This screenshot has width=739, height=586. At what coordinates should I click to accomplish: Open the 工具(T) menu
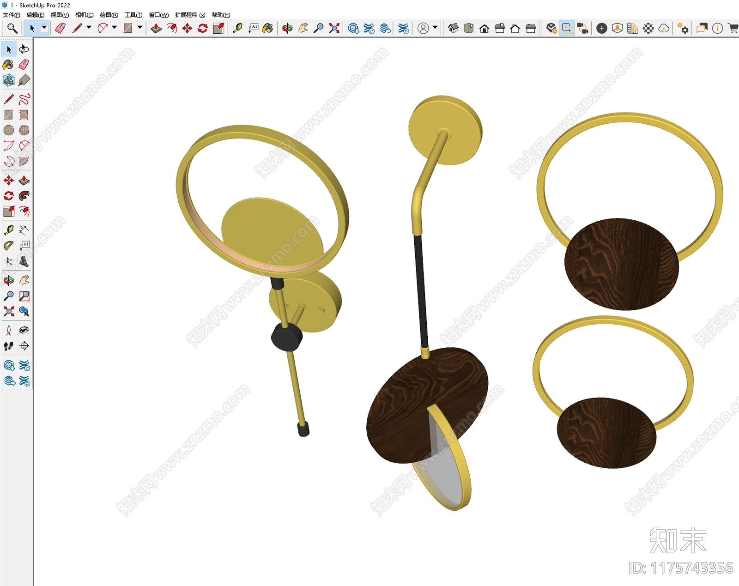(133, 15)
